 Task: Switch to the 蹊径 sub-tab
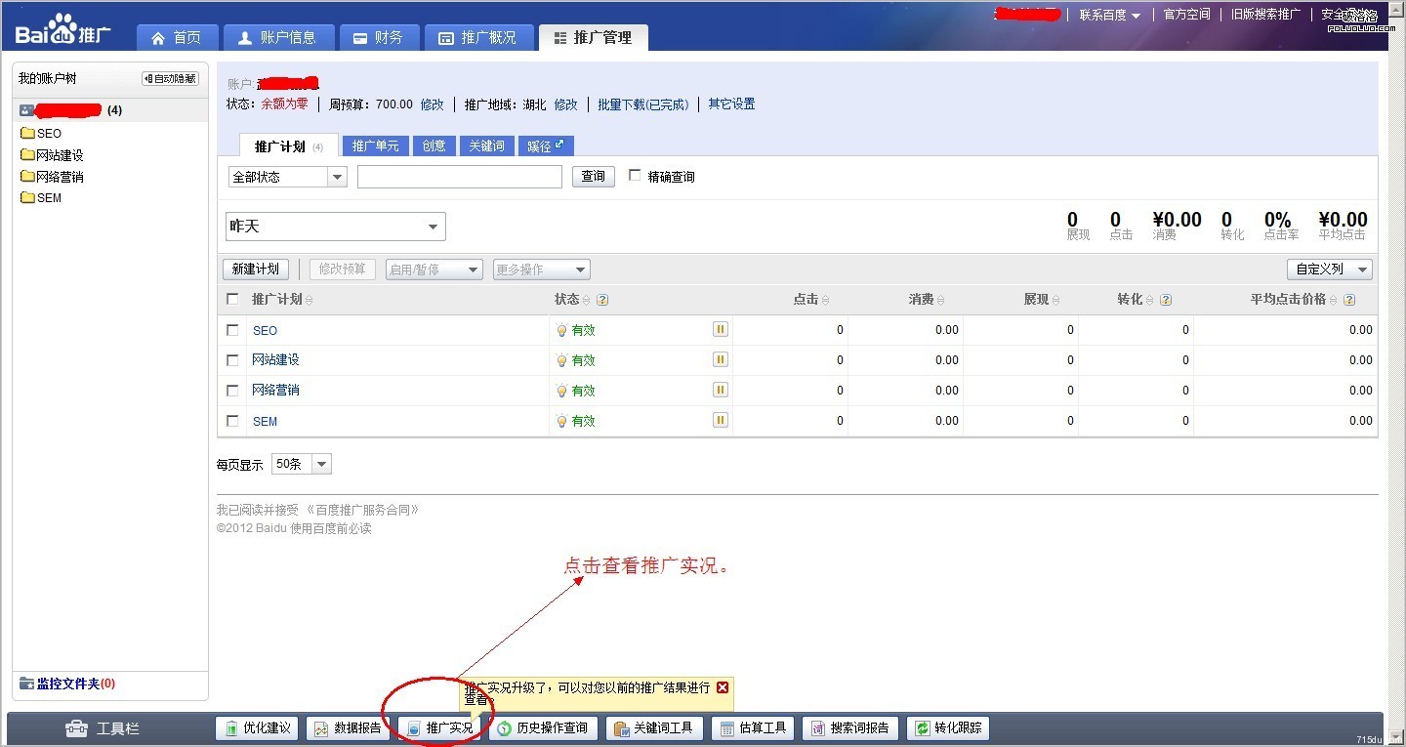click(546, 145)
